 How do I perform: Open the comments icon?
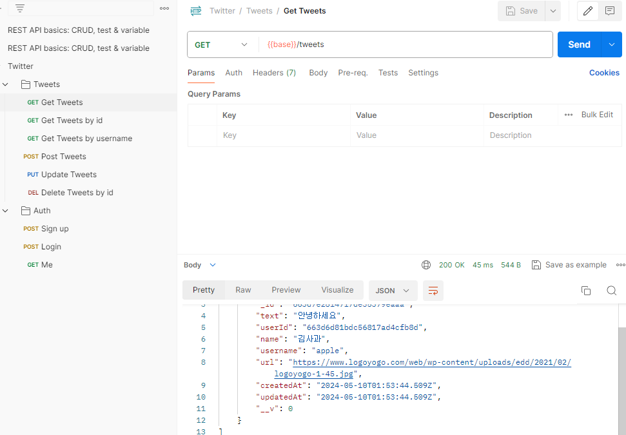(610, 11)
